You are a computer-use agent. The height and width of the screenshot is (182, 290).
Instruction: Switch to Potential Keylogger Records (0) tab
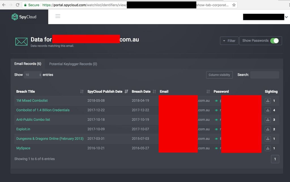[x=73, y=64]
